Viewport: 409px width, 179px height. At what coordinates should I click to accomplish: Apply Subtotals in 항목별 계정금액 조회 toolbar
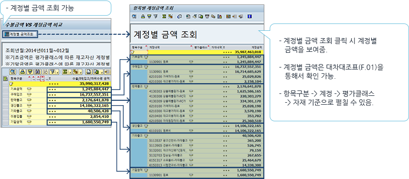tap(170, 17)
